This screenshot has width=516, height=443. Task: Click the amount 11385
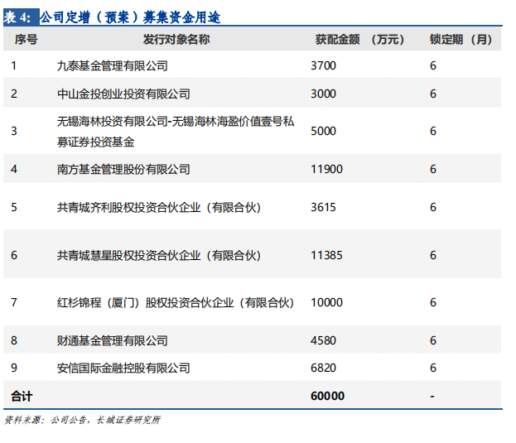pyautogui.click(x=326, y=256)
